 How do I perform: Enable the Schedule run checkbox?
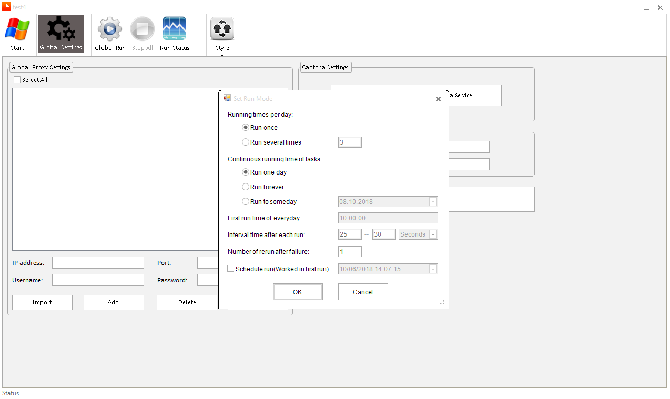(x=231, y=269)
